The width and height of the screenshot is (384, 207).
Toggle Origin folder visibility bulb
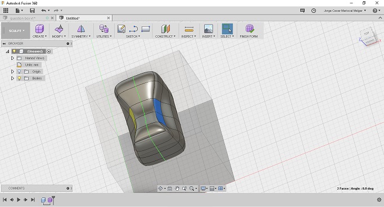[x=19, y=72]
